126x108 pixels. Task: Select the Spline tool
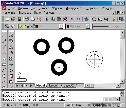pos(4,82)
